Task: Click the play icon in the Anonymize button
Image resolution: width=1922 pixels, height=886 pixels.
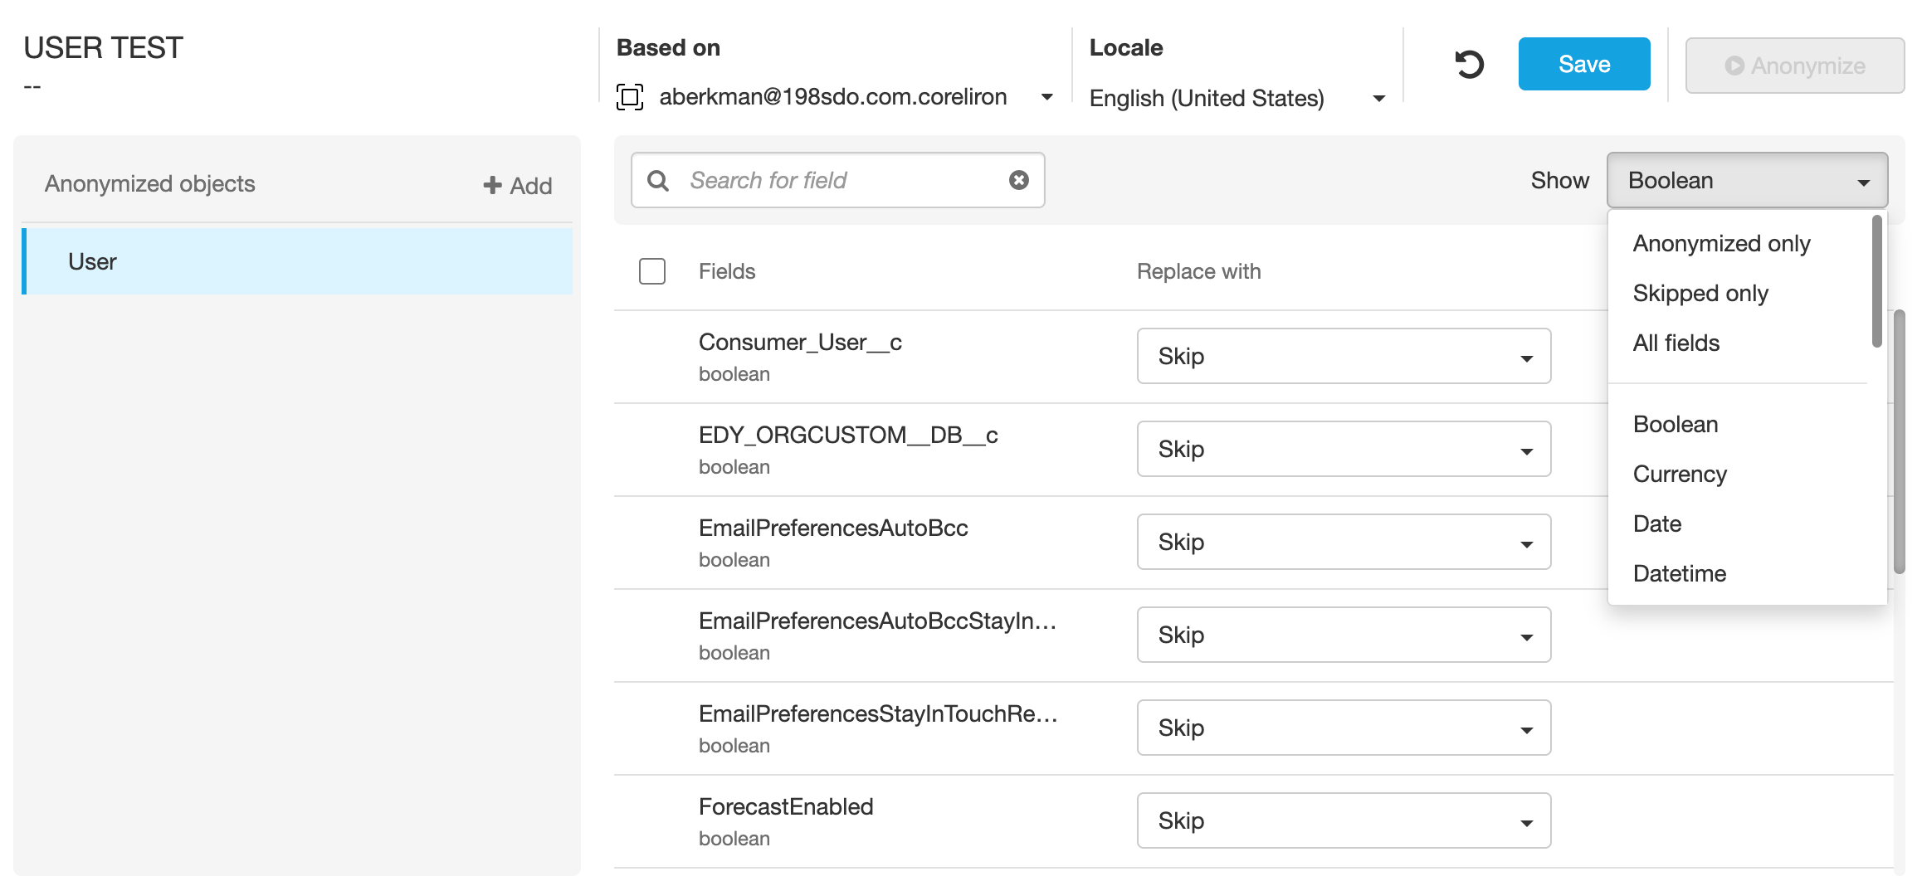Action: (1734, 66)
